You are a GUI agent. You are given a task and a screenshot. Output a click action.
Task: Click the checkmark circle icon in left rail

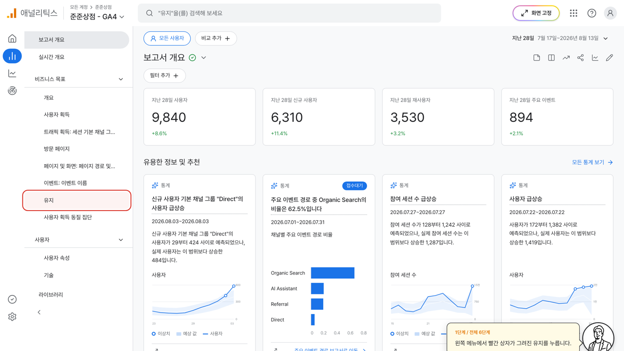(x=12, y=299)
